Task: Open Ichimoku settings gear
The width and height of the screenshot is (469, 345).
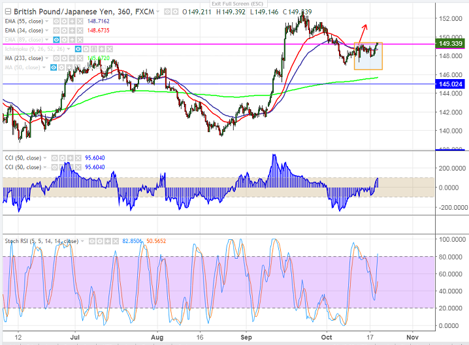Action: click(x=86, y=49)
